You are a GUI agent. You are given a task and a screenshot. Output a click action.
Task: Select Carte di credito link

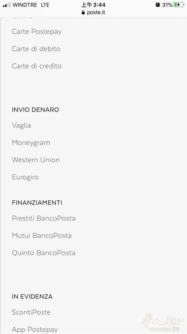(x=36, y=66)
